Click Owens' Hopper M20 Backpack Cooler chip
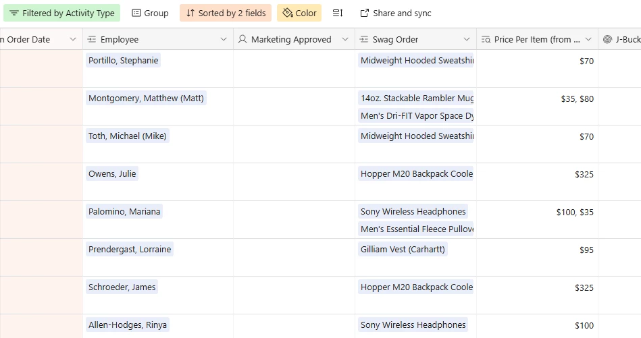 [416, 174]
